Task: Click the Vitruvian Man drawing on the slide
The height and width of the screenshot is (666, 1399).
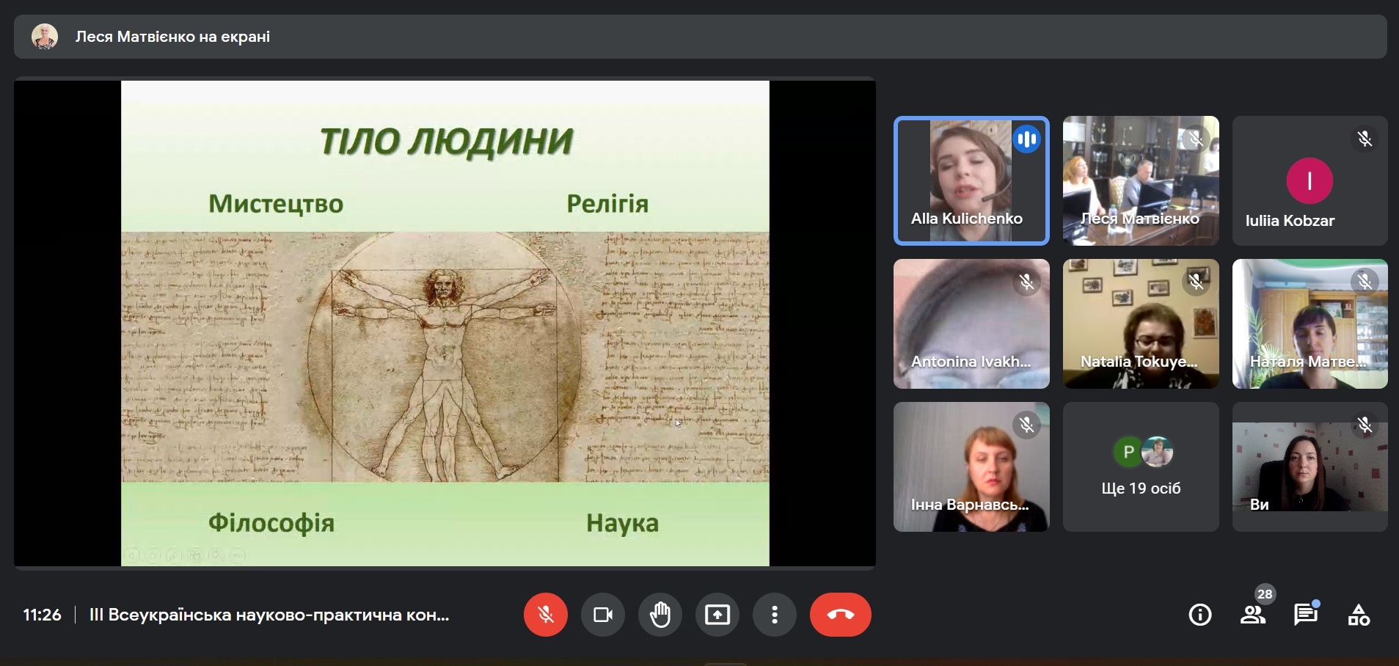Action: tap(445, 358)
